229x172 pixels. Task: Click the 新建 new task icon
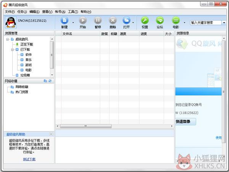(65, 21)
